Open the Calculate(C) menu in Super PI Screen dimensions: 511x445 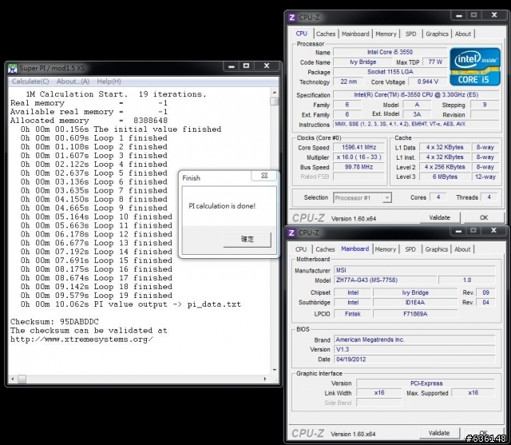(30, 81)
